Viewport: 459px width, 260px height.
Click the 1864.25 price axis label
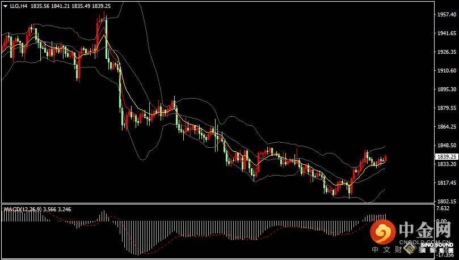447,127
